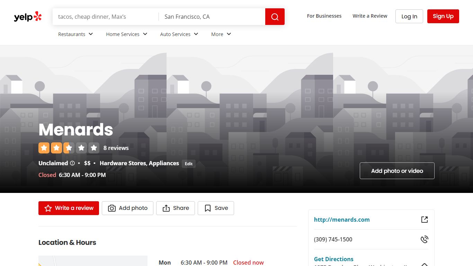The height and width of the screenshot is (266, 473).
Task: Click the star rating for Menards
Action: point(69,148)
